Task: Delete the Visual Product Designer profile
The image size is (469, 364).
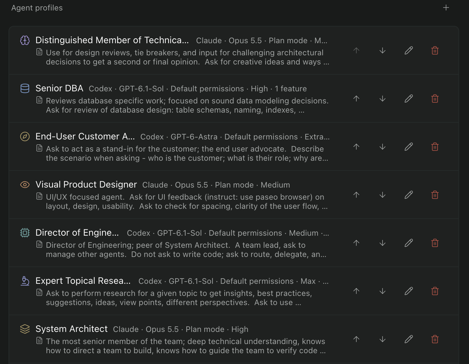Action: pos(435,195)
